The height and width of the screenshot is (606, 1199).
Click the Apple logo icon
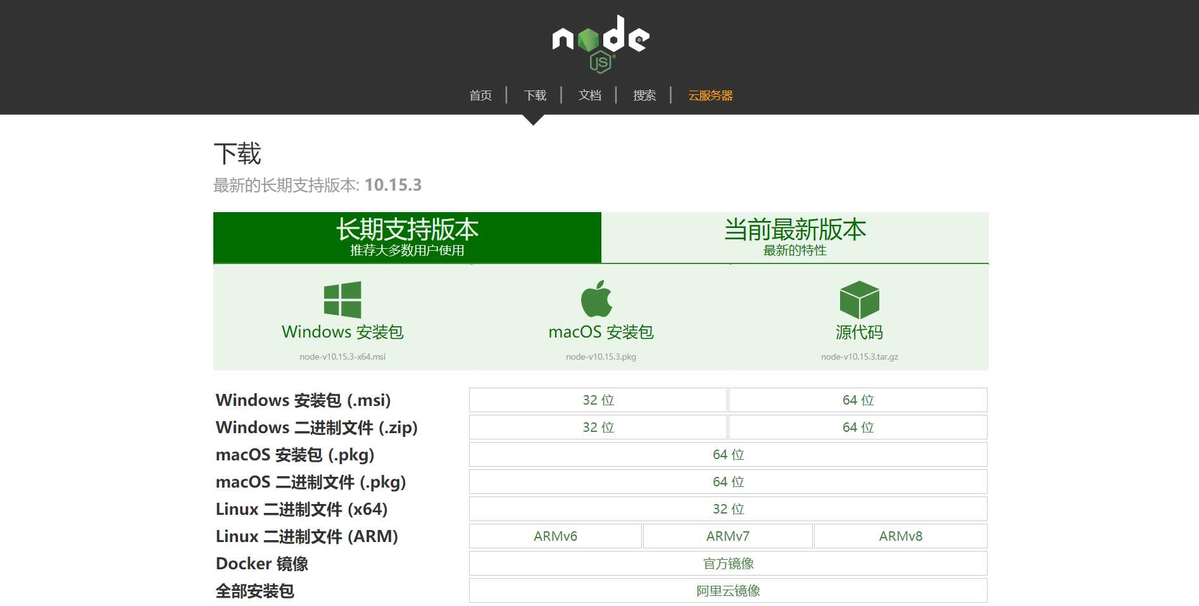point(597,298)
